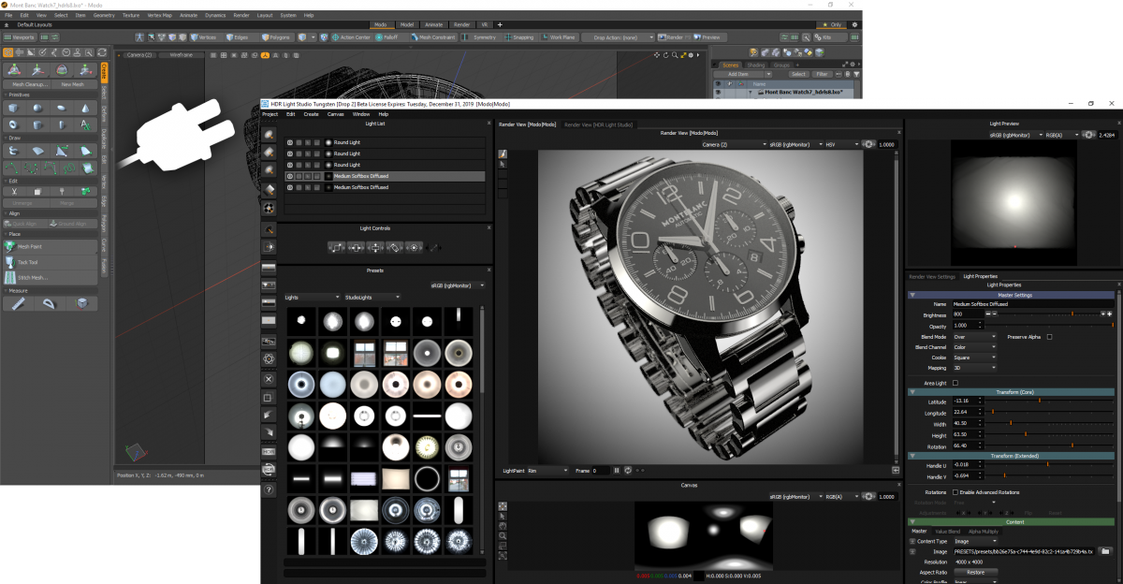Viewport: 1123px width, 584px height.
Task: Click the rotate light icon in Light Controls
Action: (x=396, y=248)
